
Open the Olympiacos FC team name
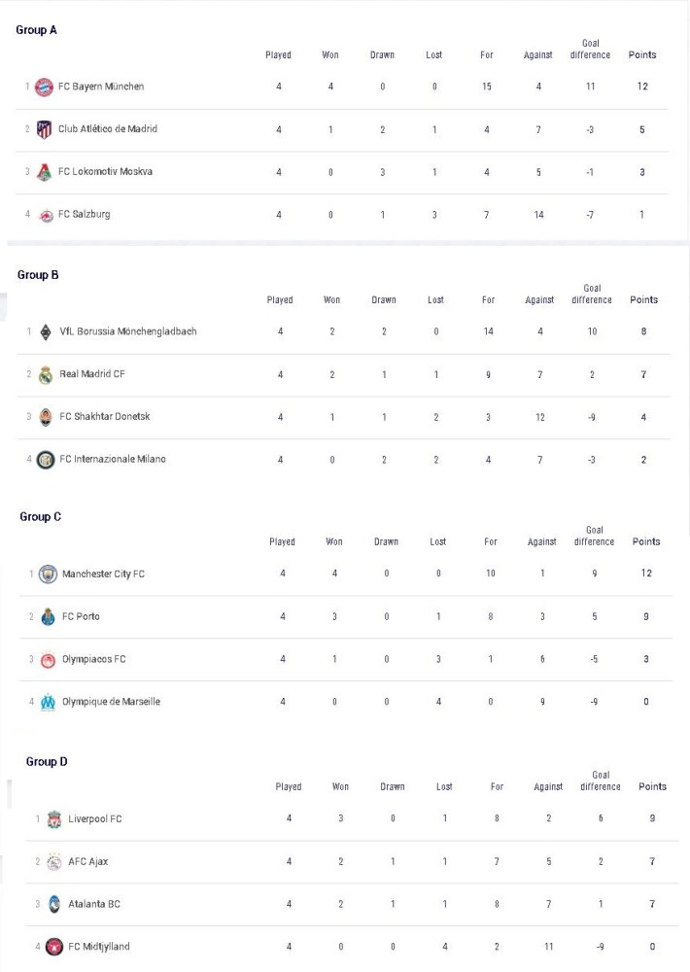click(x=93, y=659)
